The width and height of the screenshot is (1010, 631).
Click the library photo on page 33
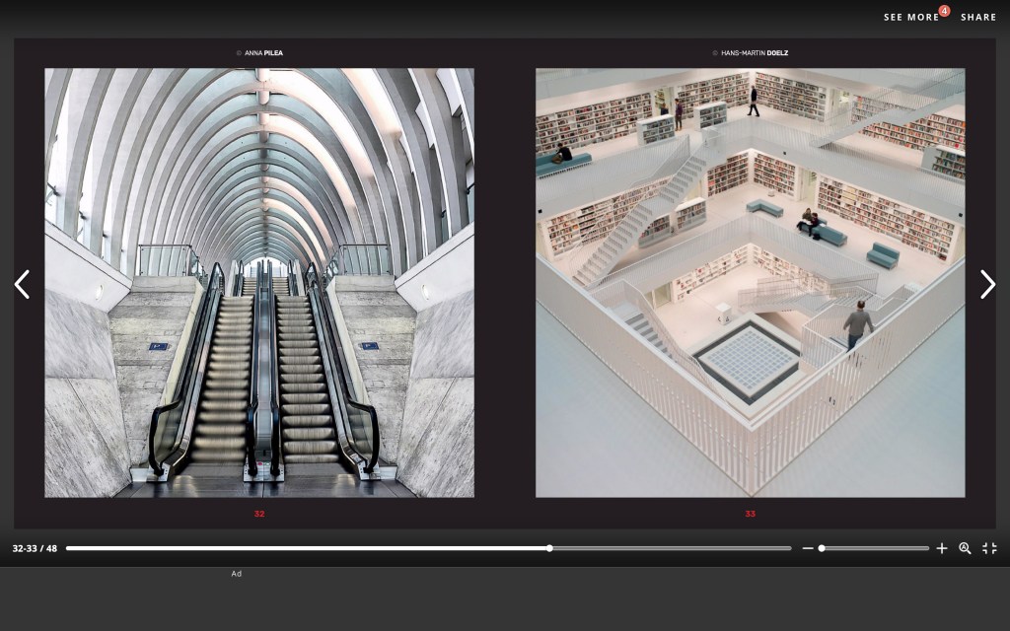point(750,283)
